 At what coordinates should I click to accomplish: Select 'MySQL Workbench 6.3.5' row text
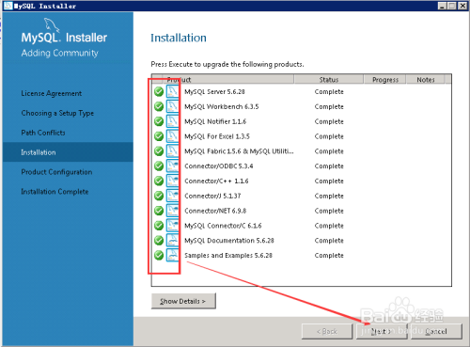pos(222,106)
